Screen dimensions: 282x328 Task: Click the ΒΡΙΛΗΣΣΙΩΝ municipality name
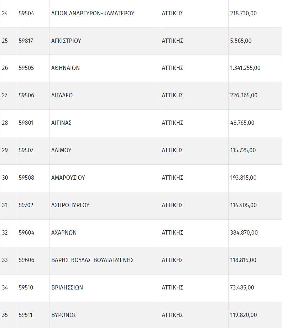(67, 287)
